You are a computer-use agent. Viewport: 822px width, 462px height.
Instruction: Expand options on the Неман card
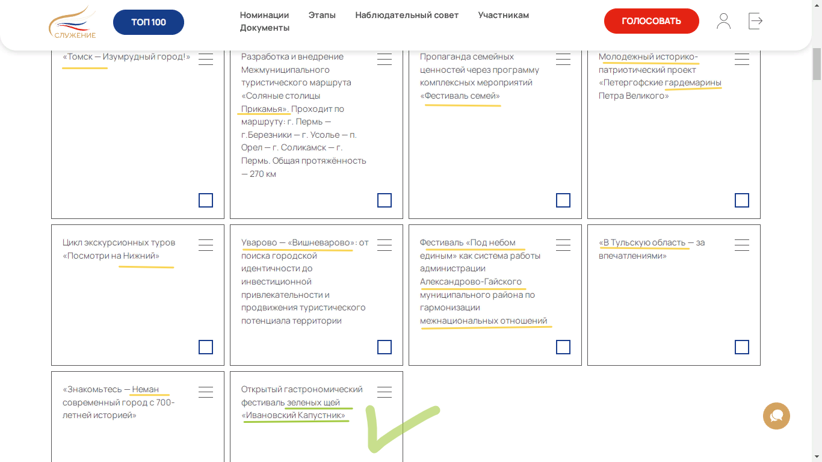tap(206, 392)
